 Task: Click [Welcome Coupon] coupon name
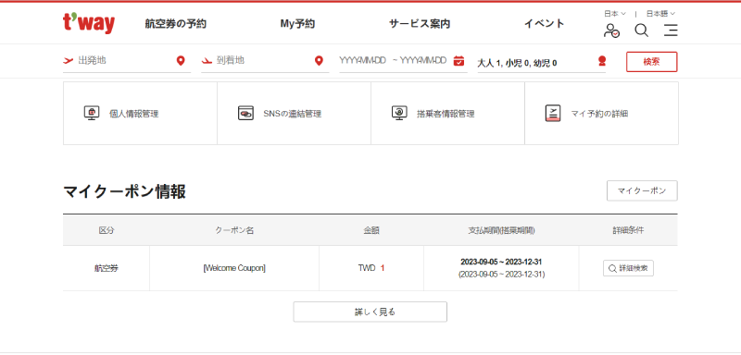[x=234, y=268]
